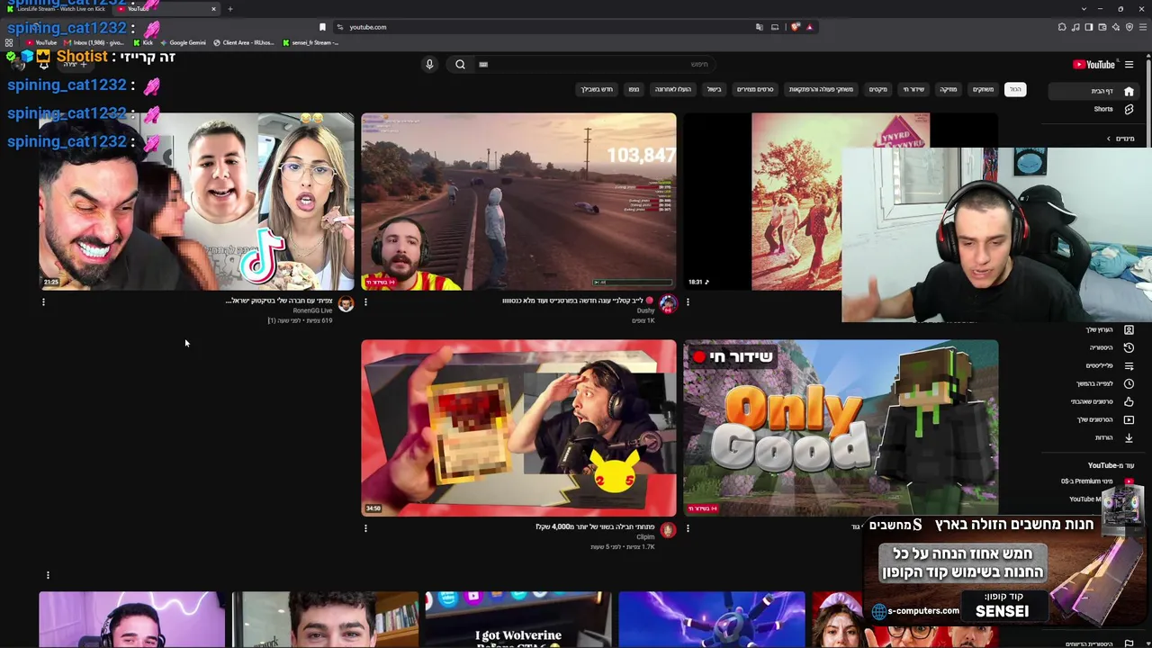Screen dimensions: 1152x648
Task: Select the Mixes (מיקסים) filter chip
Action: click(877, 89)
